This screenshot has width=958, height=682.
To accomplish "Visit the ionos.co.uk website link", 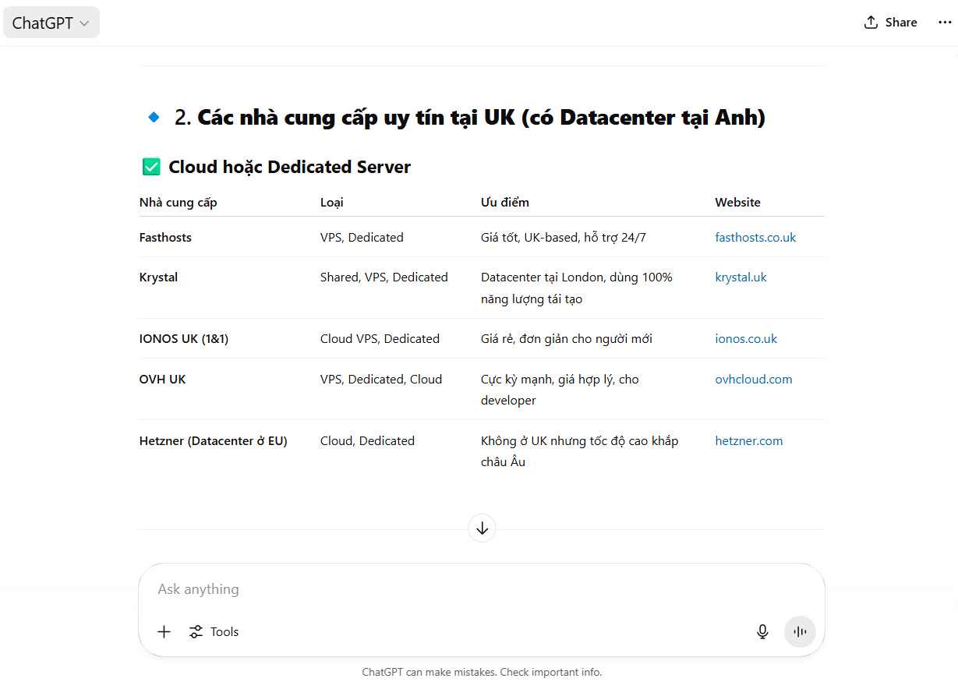I will point(746,339).
